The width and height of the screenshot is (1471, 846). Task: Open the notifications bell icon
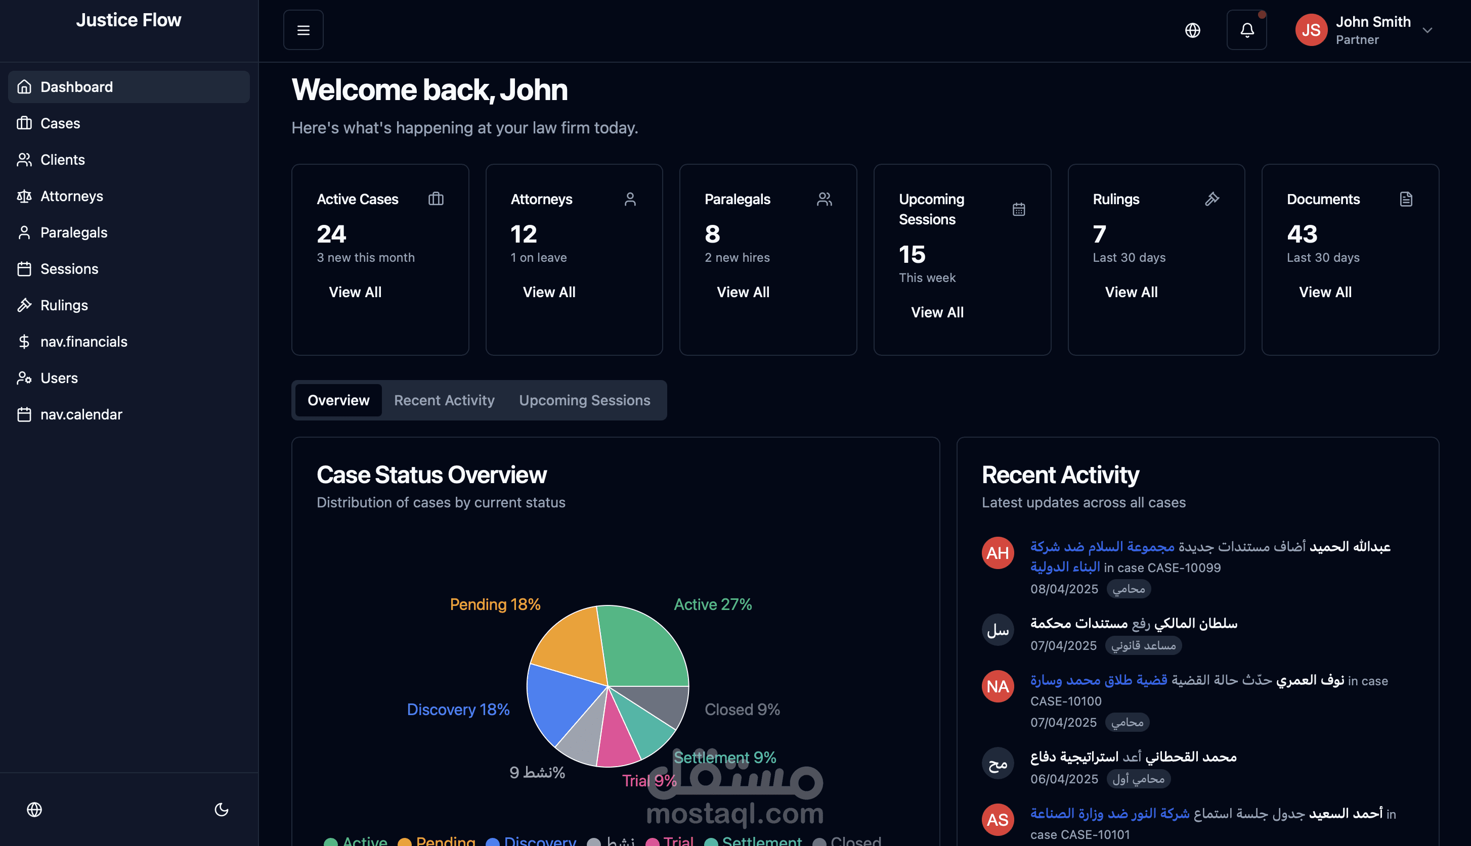coord(1246,30)
